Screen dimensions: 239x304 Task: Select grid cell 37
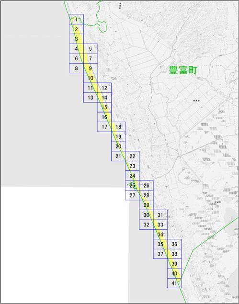point(160,254)
